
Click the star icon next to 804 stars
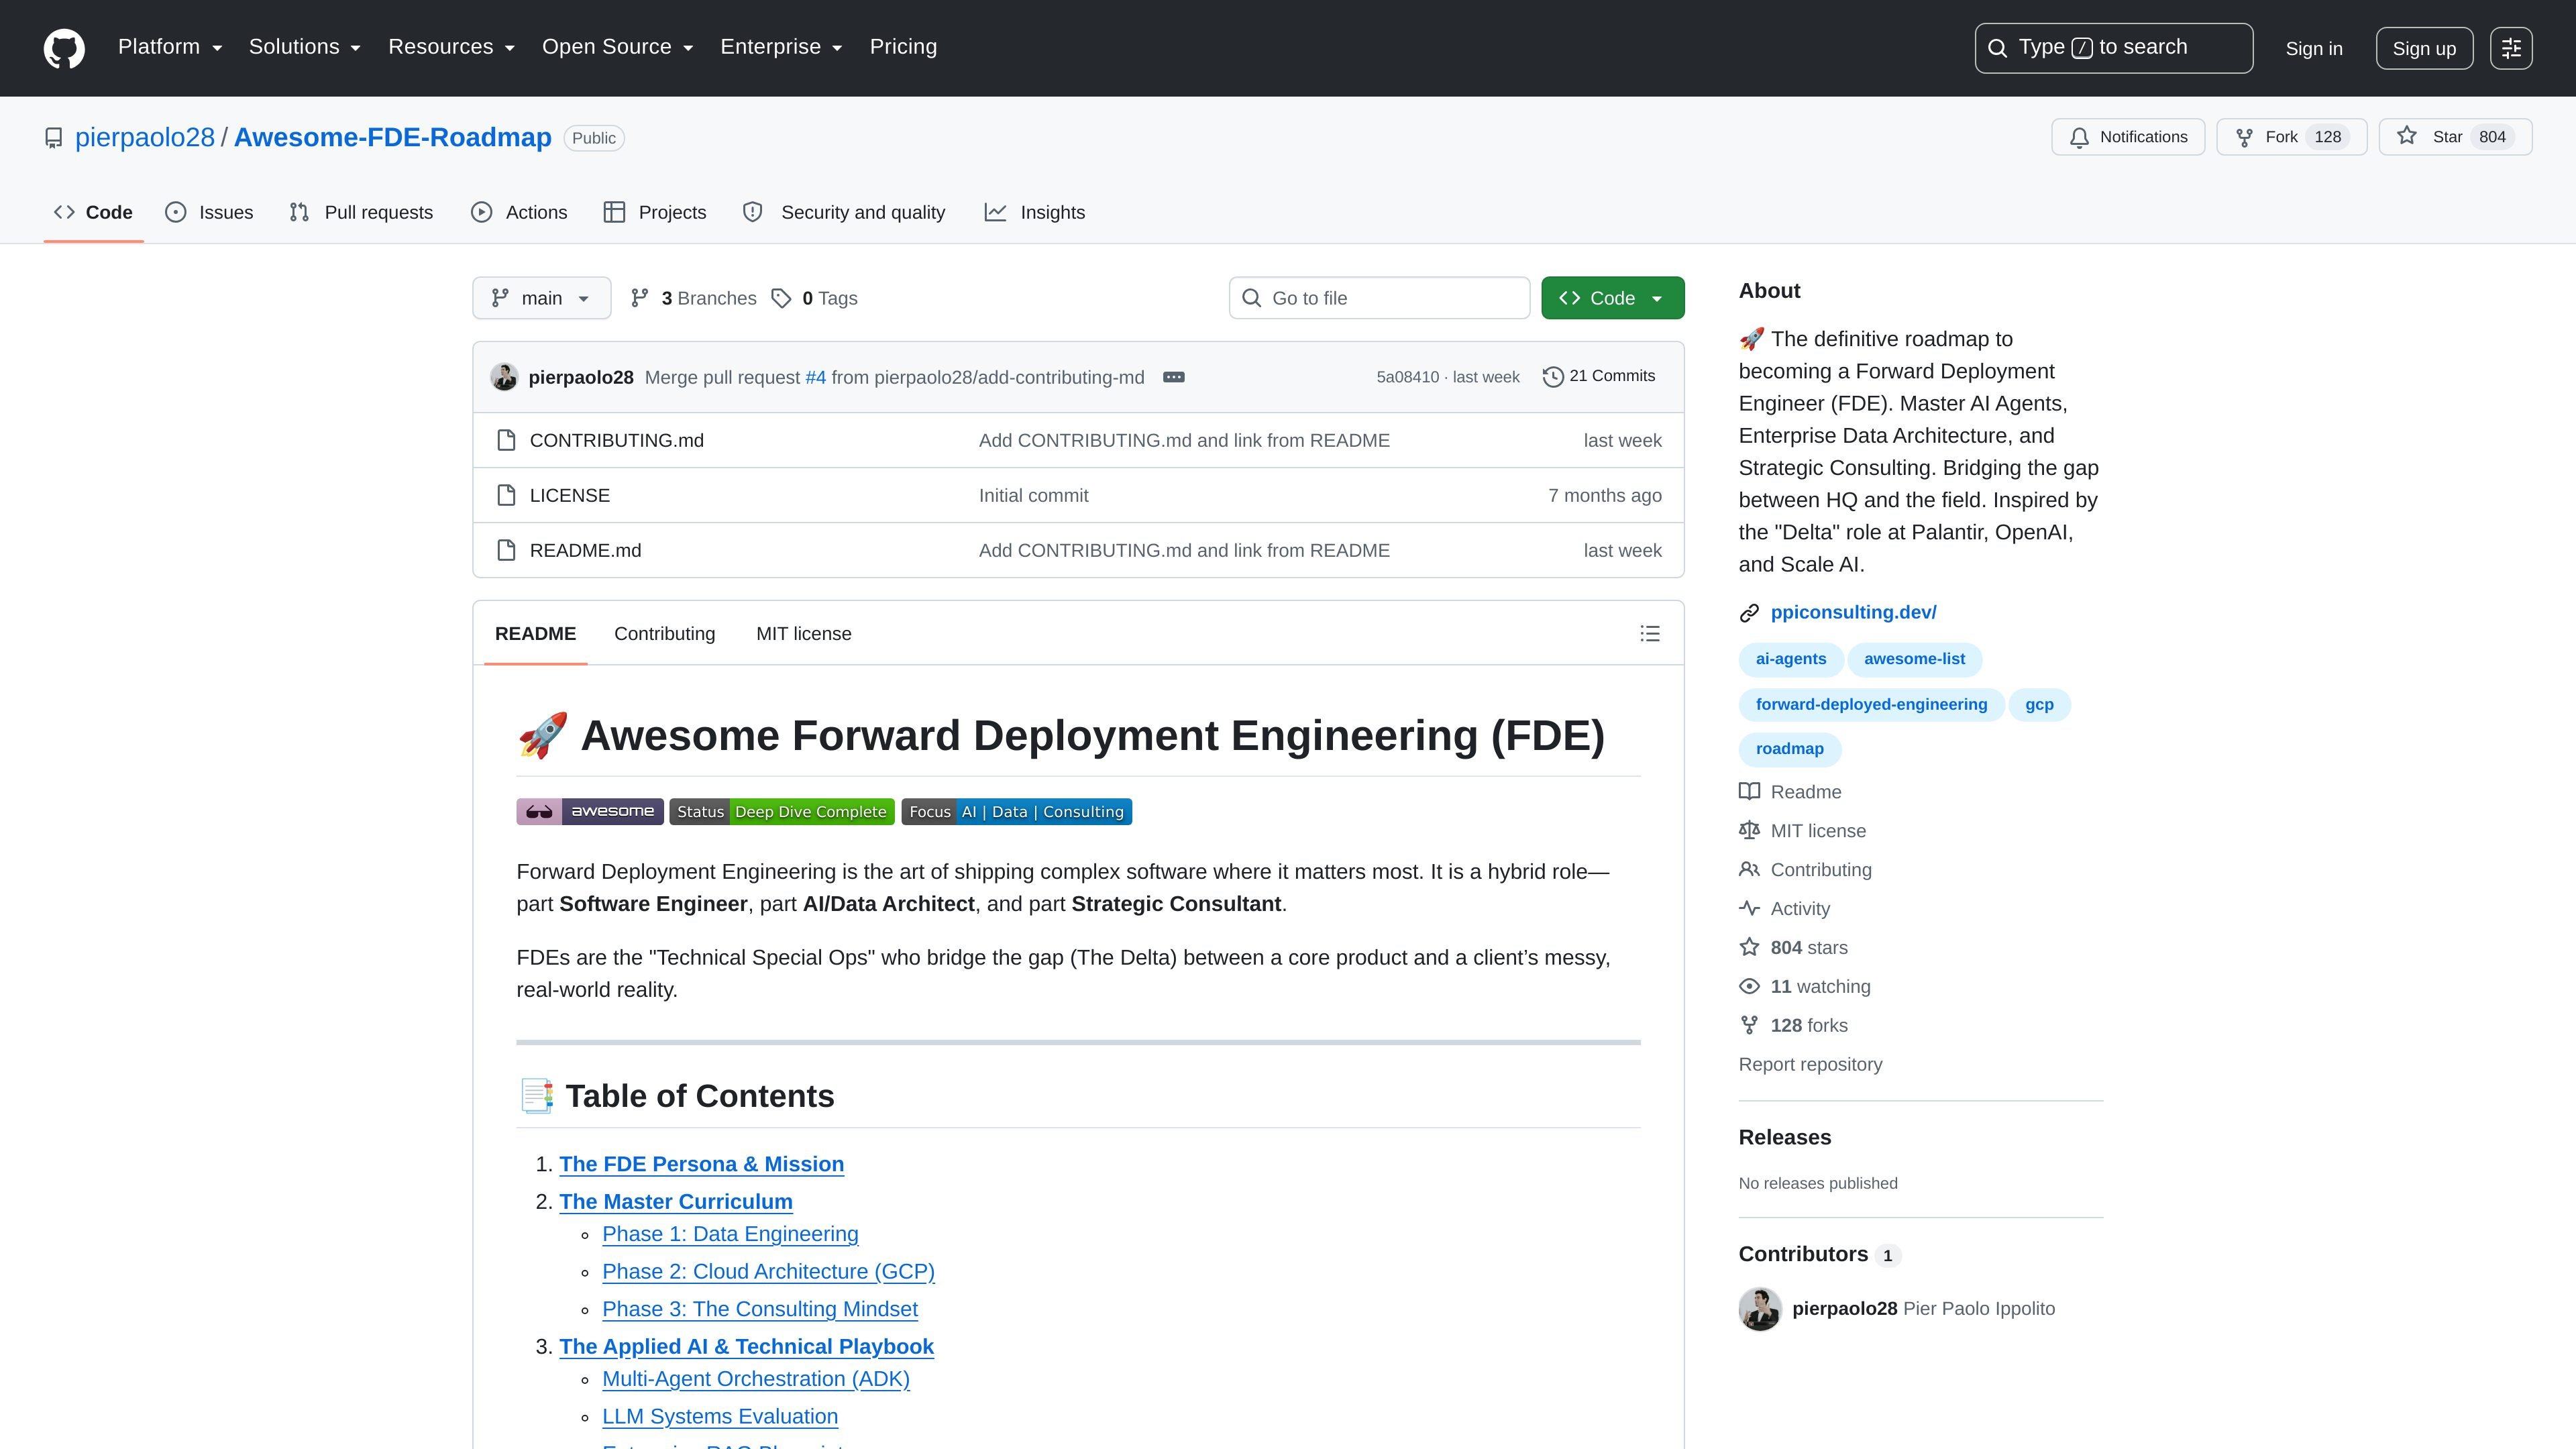(x=1749, y=948)
